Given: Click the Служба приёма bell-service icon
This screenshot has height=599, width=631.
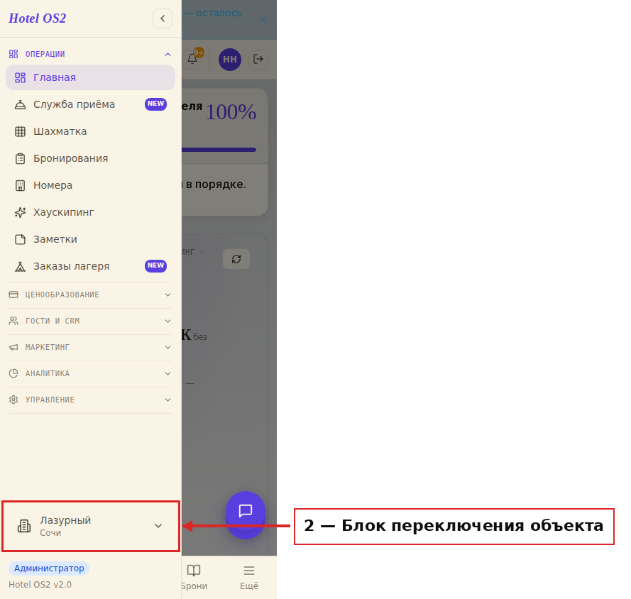Looking at the screenshot, I should click(x=20, y=104).
